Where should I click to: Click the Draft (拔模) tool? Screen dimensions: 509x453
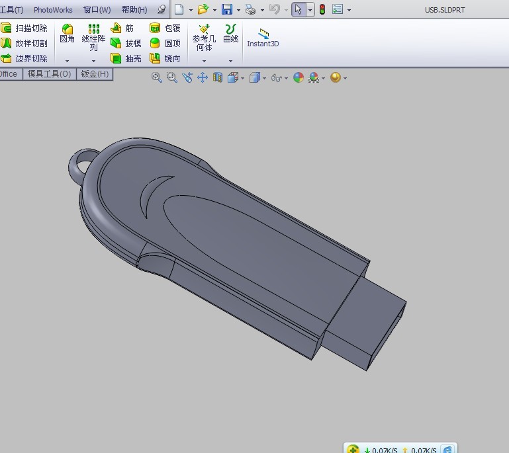point(126,43)
